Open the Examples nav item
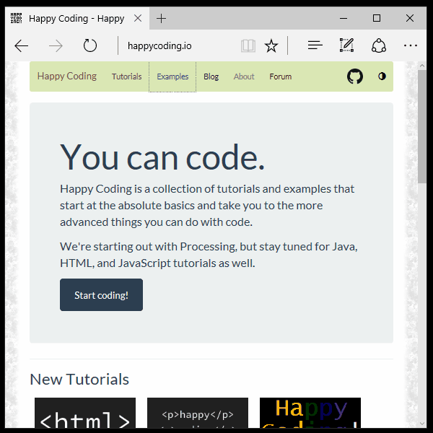The image size is (433, 433). click(x=172, y=76)
